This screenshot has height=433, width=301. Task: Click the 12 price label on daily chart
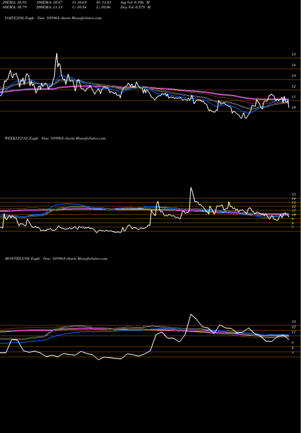(294, 87)
